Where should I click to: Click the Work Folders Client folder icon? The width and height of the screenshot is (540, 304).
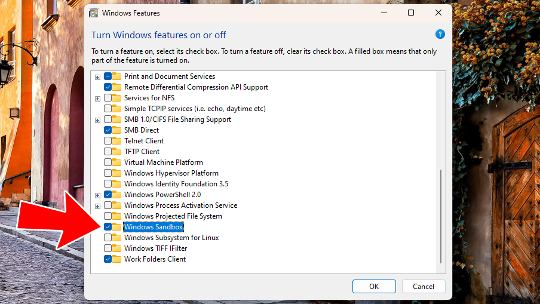pos(116,259)
